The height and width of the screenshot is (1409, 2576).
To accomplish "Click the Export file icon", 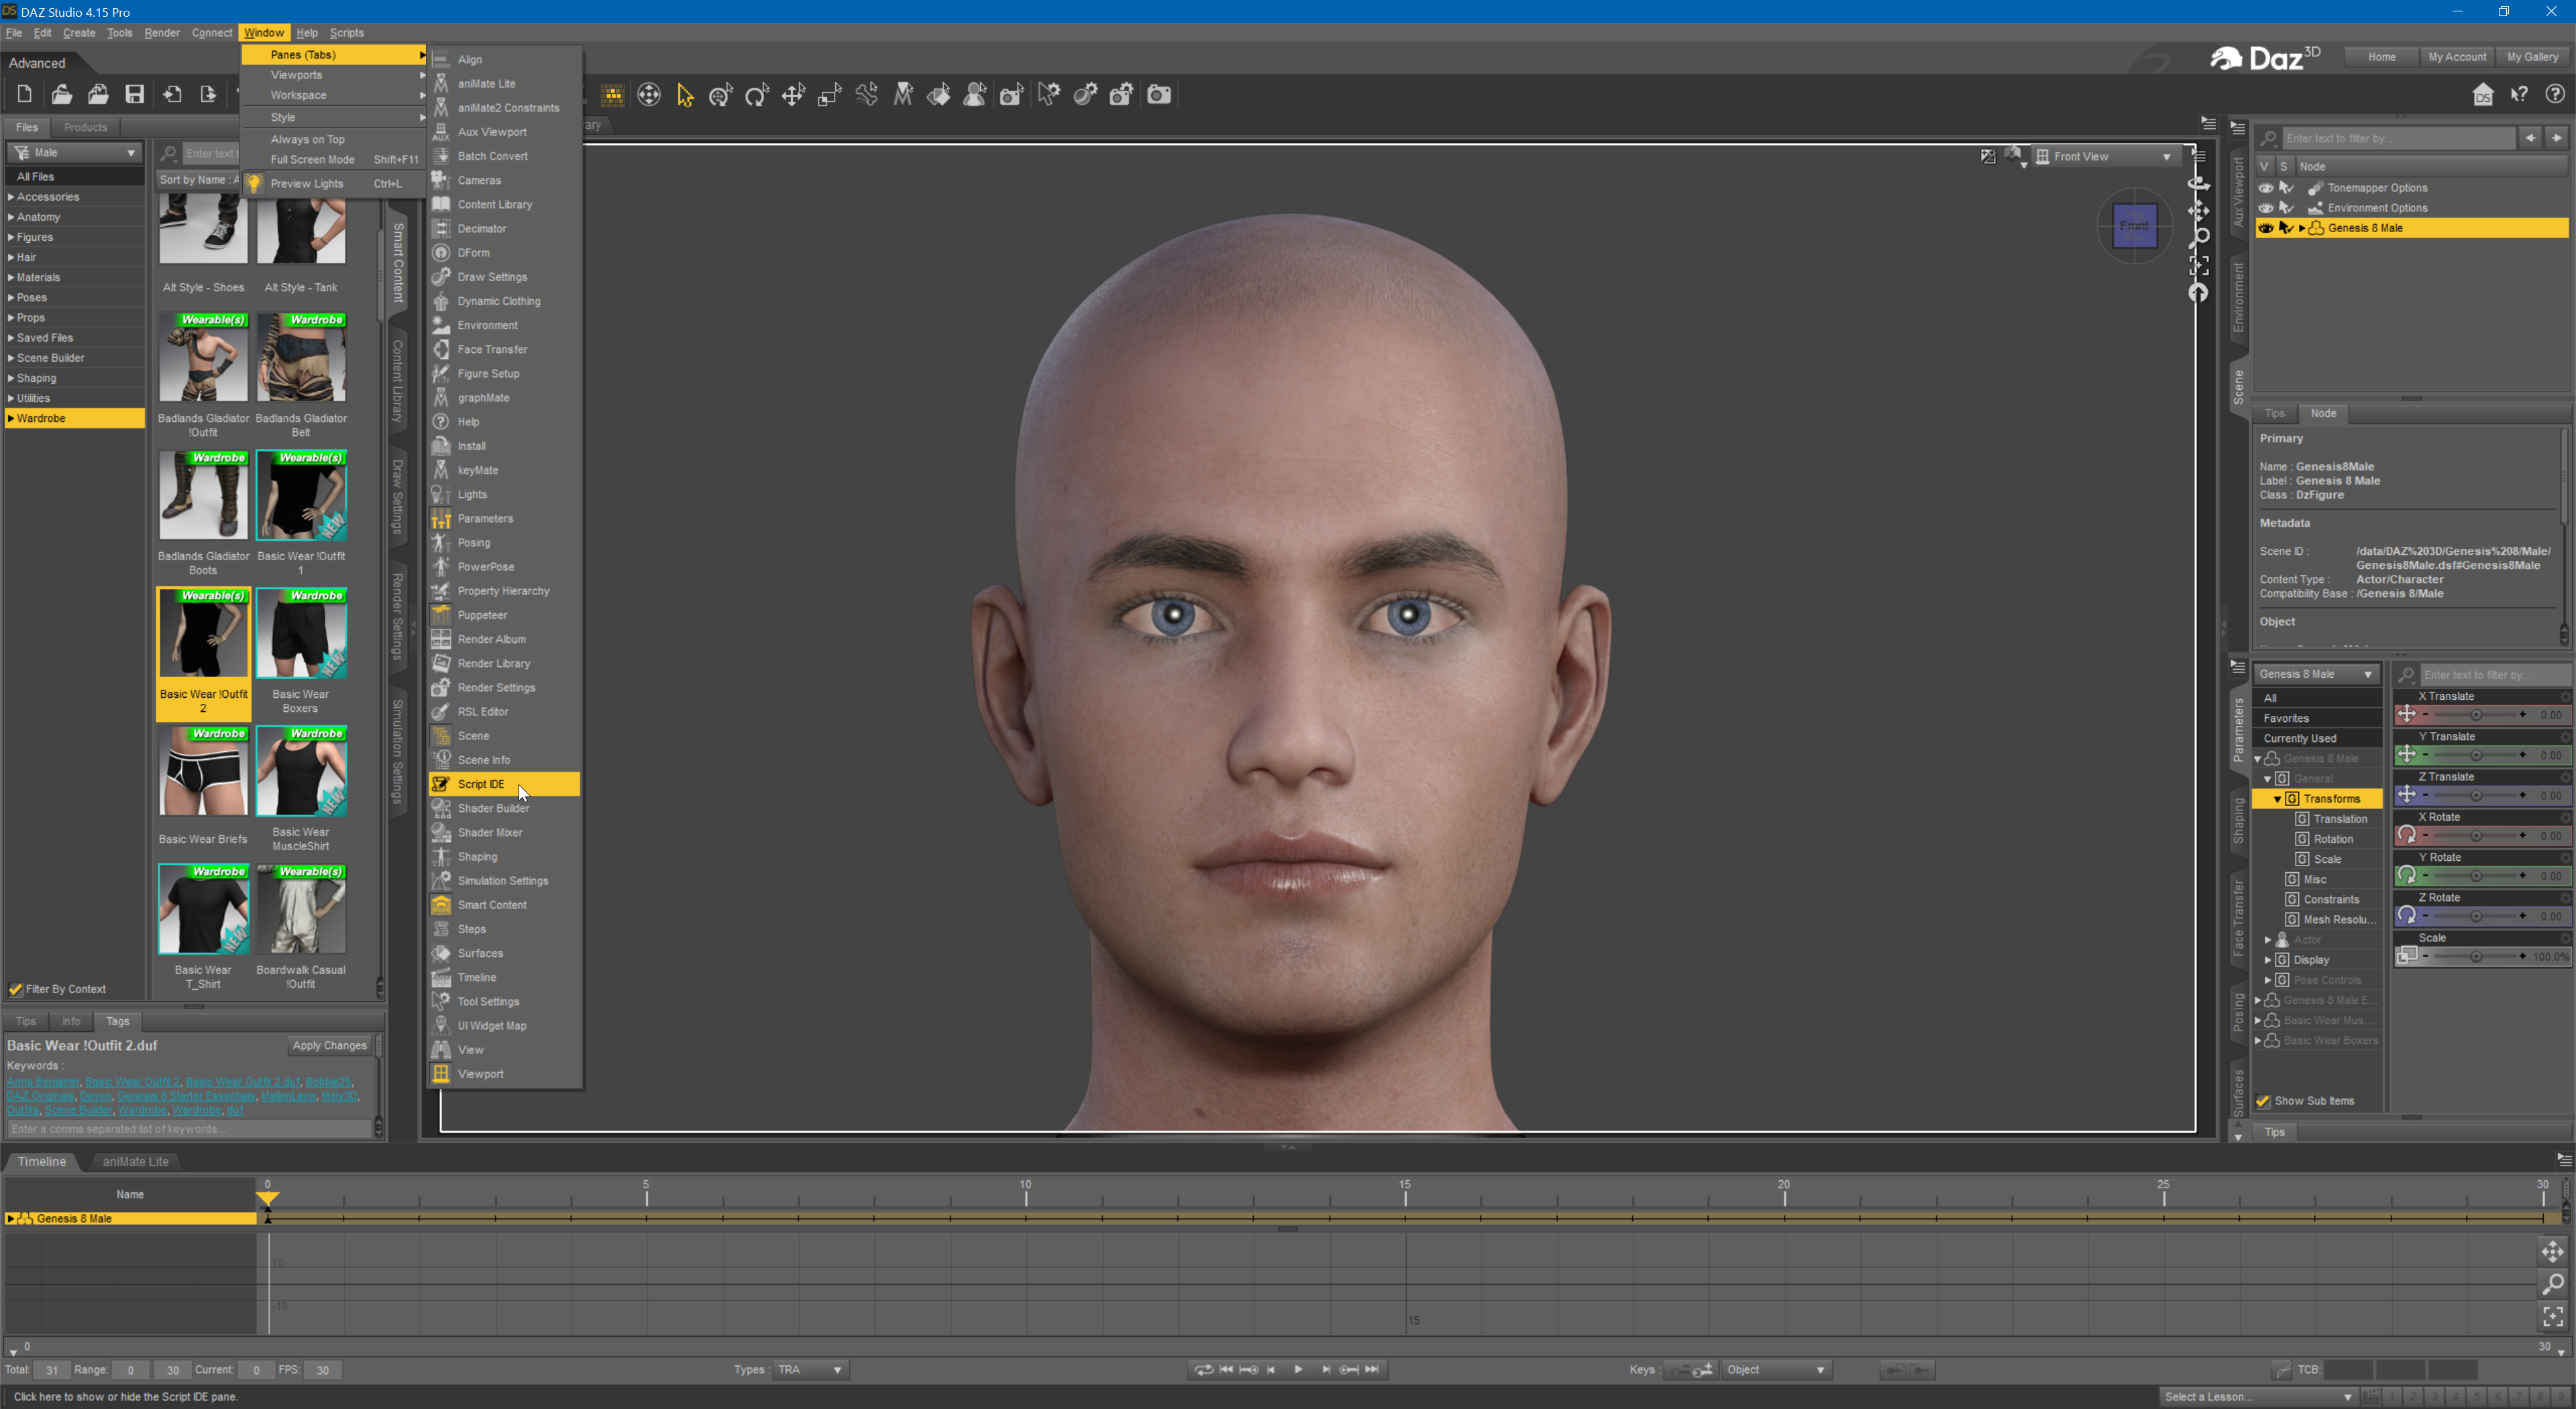I will (x=208, y=94).
